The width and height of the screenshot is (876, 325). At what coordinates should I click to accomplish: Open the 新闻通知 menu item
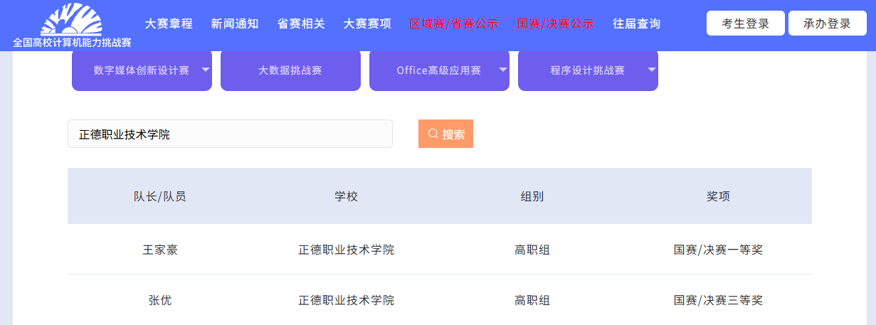point(235,23)
